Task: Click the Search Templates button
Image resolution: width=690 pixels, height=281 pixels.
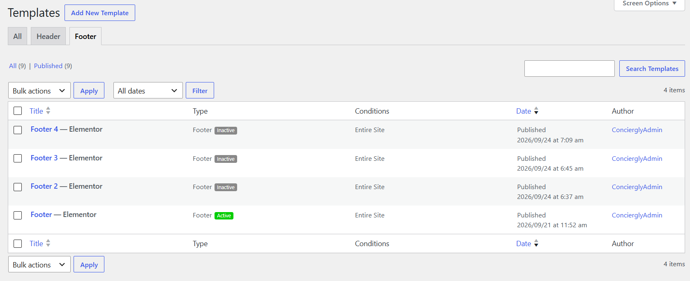Action: (652, 69)
